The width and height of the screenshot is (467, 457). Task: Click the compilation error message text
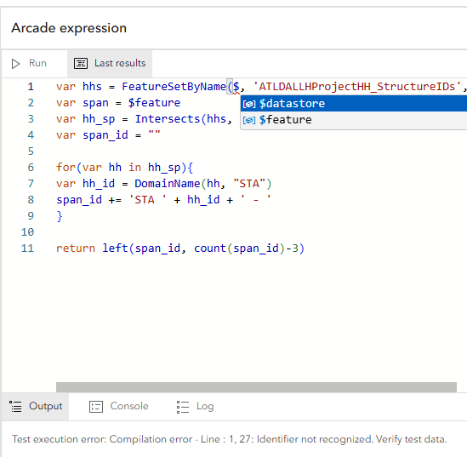(230, 439)
